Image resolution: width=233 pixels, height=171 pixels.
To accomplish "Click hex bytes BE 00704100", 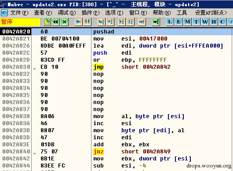I will tap(60, 39).
